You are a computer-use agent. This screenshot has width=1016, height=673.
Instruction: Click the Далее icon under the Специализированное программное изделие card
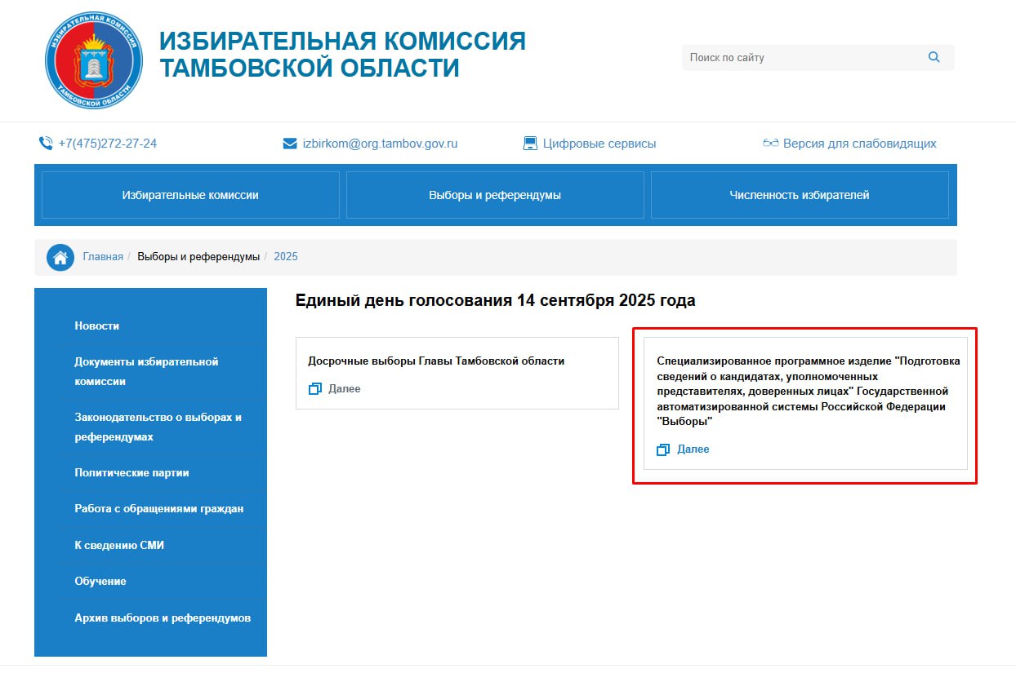663,449
